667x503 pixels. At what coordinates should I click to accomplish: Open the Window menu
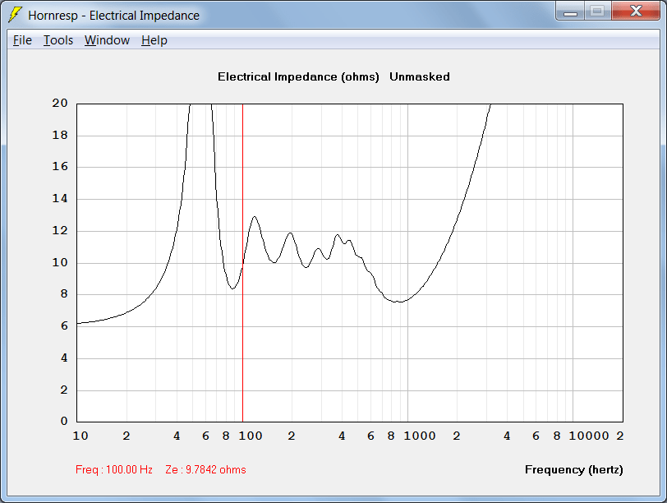click(x=107, y=40)
